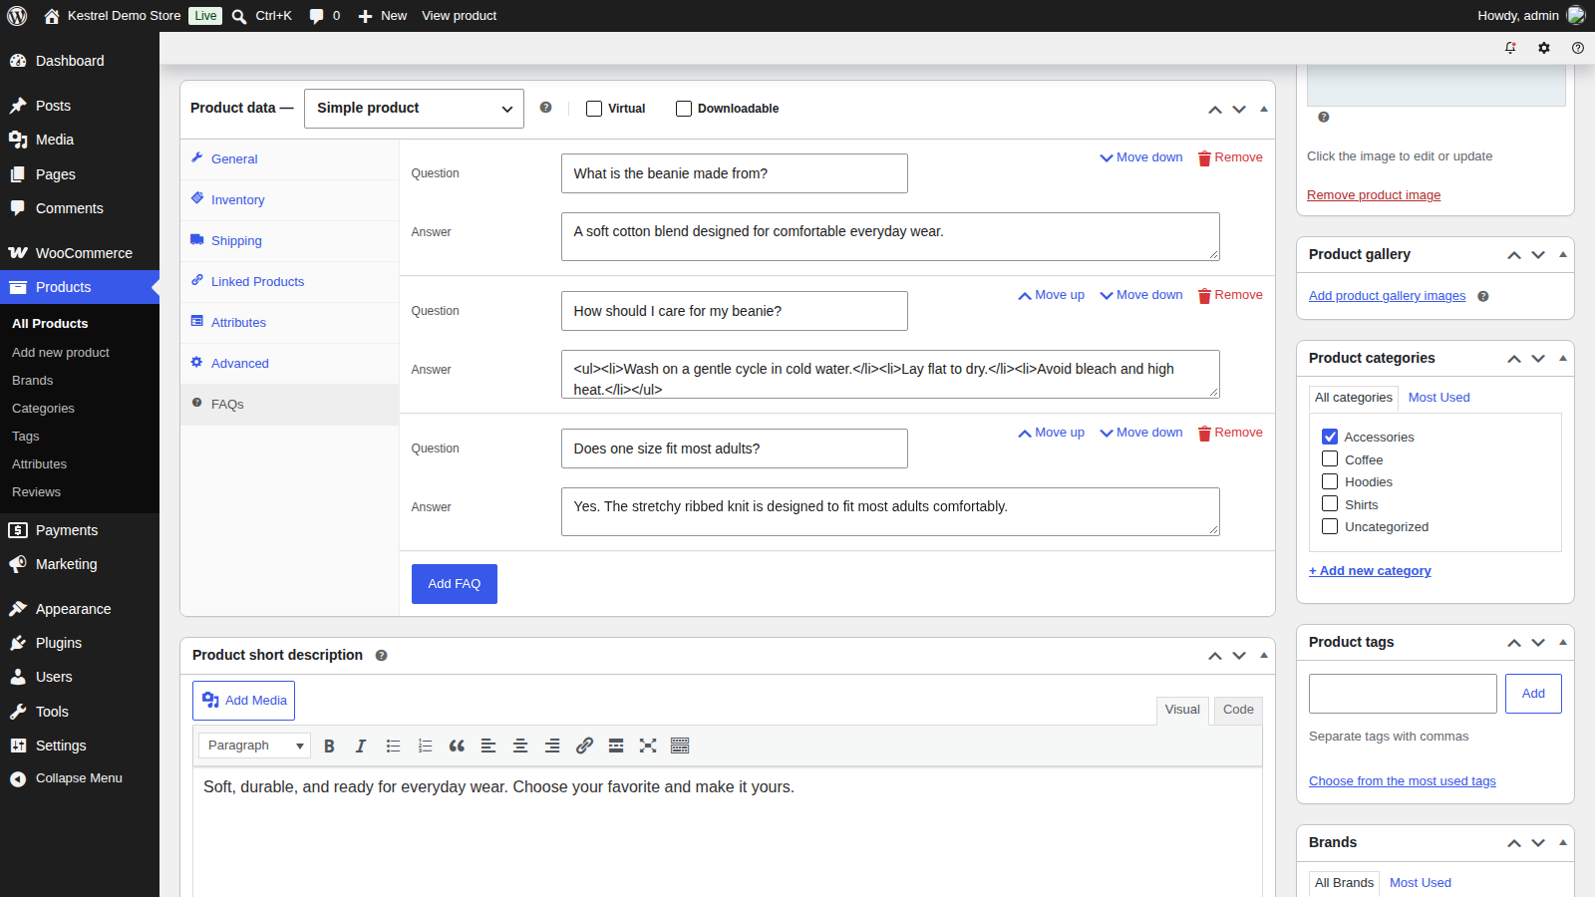Check the Hoodies category
1595x897 pixels.
point(1330,481)
